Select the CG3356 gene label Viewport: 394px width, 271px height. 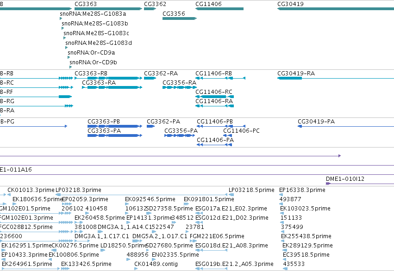174,13
